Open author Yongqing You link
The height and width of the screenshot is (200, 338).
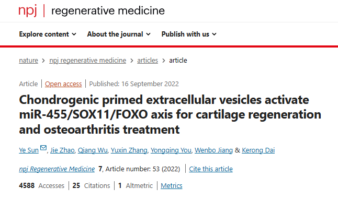[171, 150]
